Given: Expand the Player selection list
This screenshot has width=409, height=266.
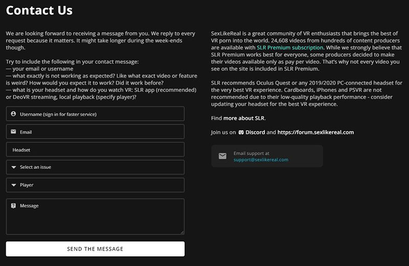Looking at the screenshot, I should (x=95, y=185).
